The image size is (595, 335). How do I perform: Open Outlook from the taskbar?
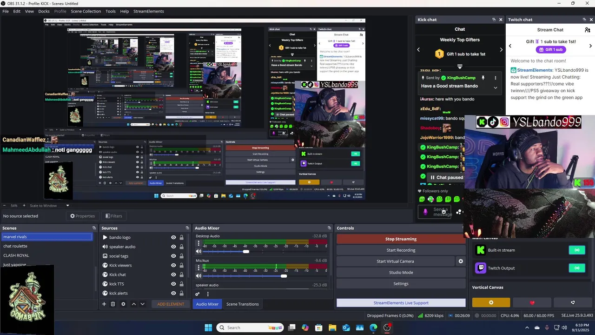coord(346,328)
